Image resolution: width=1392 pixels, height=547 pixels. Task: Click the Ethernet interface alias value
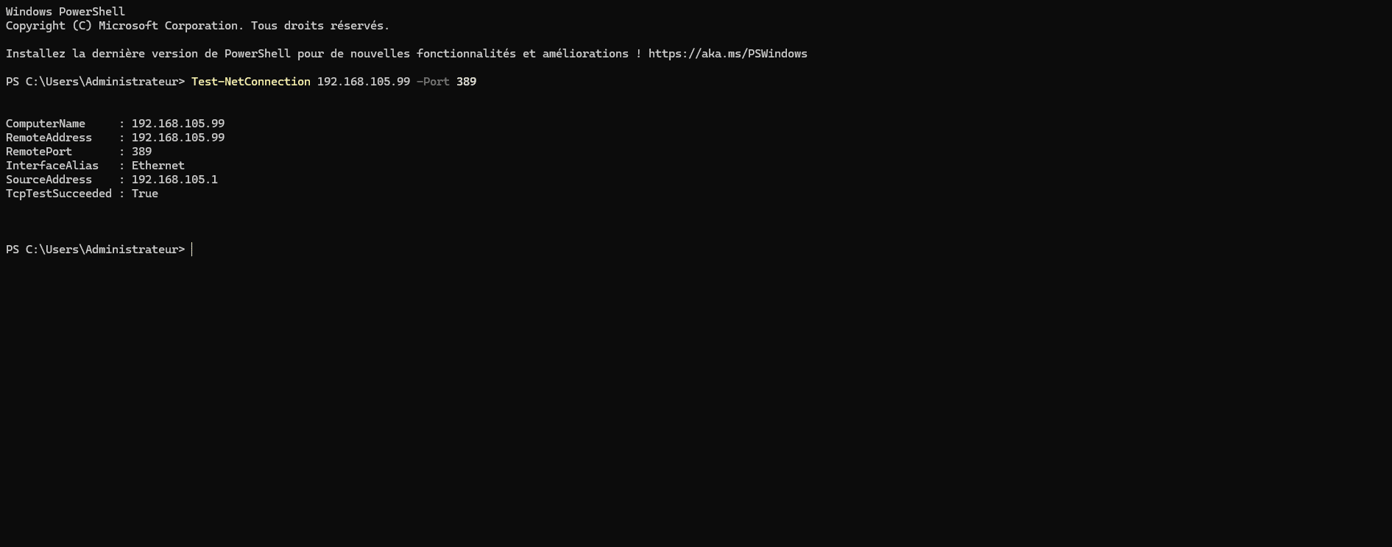(x=158, y=166)
